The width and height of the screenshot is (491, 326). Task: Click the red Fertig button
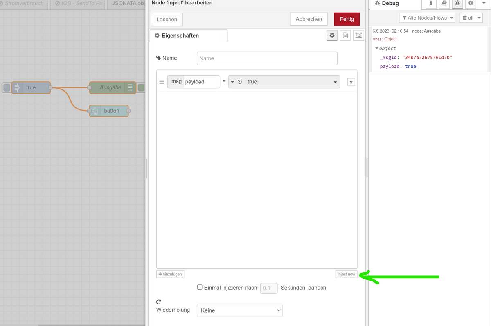click(347, 19)
